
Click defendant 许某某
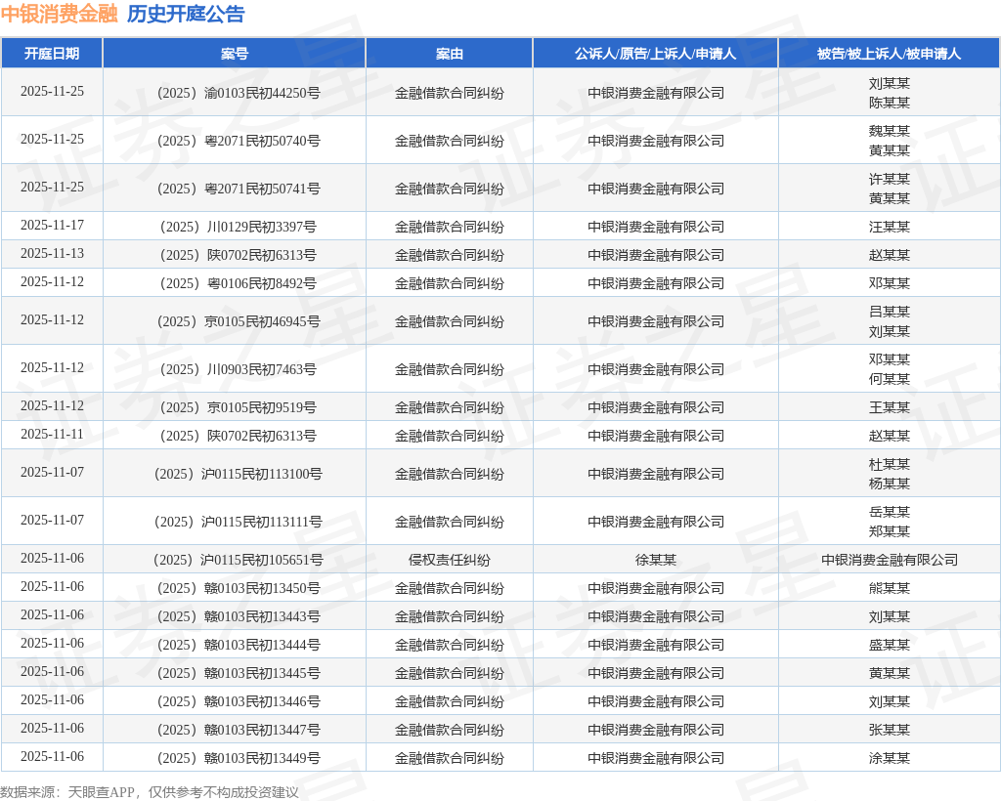click(x=890, y=179)
